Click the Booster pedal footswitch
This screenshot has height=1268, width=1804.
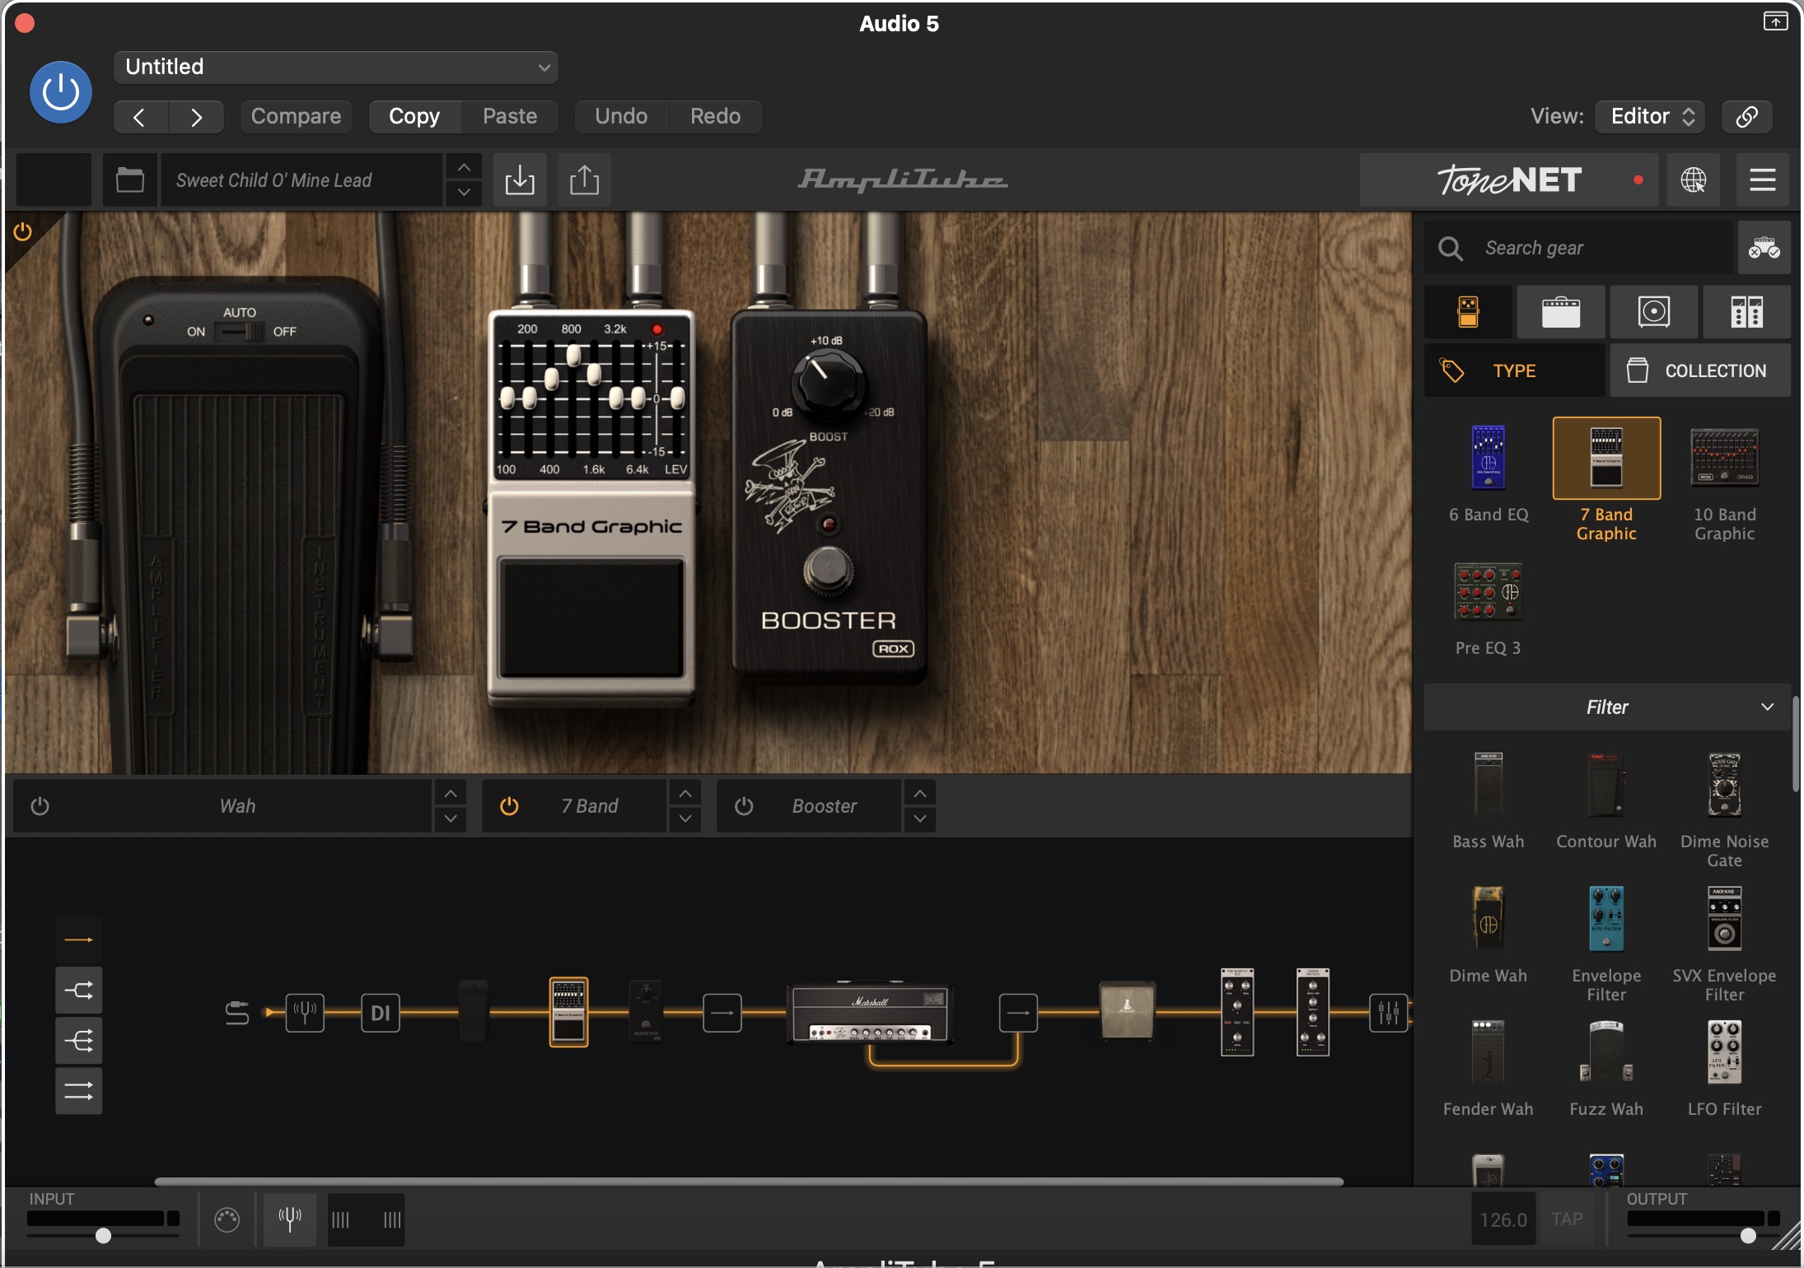[x=829, y=570]
